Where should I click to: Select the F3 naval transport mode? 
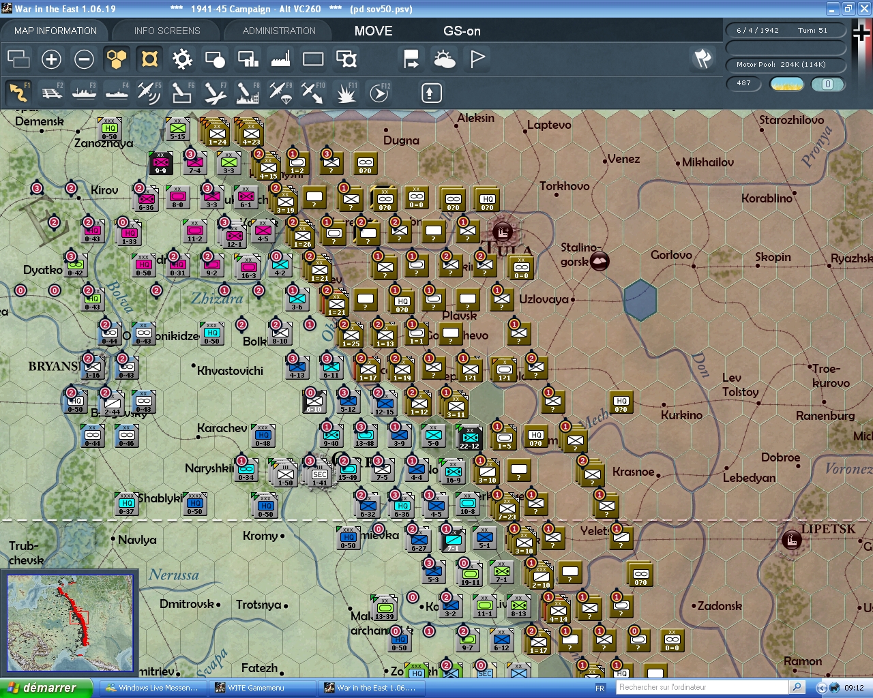84,92
